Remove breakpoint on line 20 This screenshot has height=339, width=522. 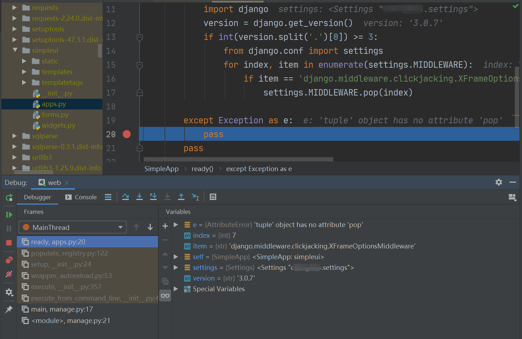tap(127, 134)
